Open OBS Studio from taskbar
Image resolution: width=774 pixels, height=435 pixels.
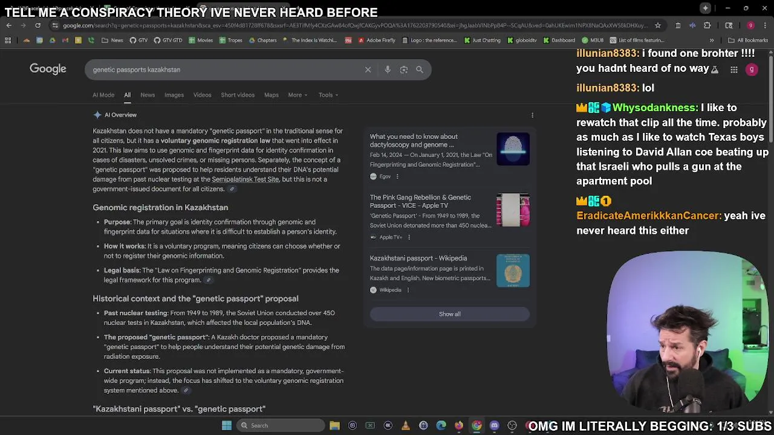click(x=512, y=425)
